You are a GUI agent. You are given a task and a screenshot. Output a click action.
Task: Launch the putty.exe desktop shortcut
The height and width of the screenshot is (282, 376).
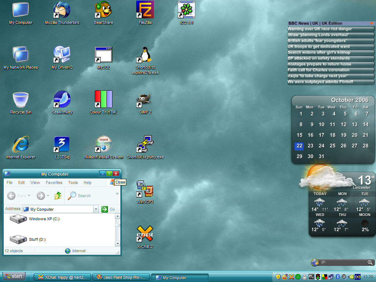click(145, 147)
